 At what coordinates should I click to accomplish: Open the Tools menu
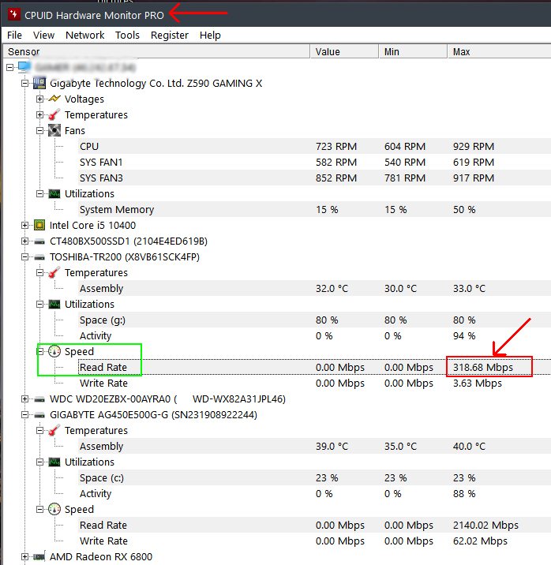[127, 36]
